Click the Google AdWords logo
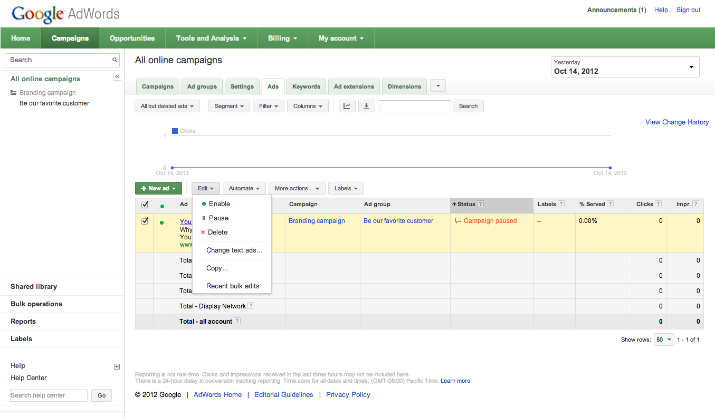Screen dimensions: 715x417 pyautogui.click(x=66, y=14)
